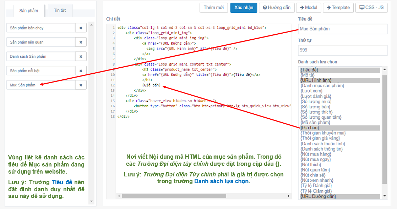Select {URL Đường dẫn} in options list
Screen dimensions: 397x209
pyautogui.click(x=340, y=196)
